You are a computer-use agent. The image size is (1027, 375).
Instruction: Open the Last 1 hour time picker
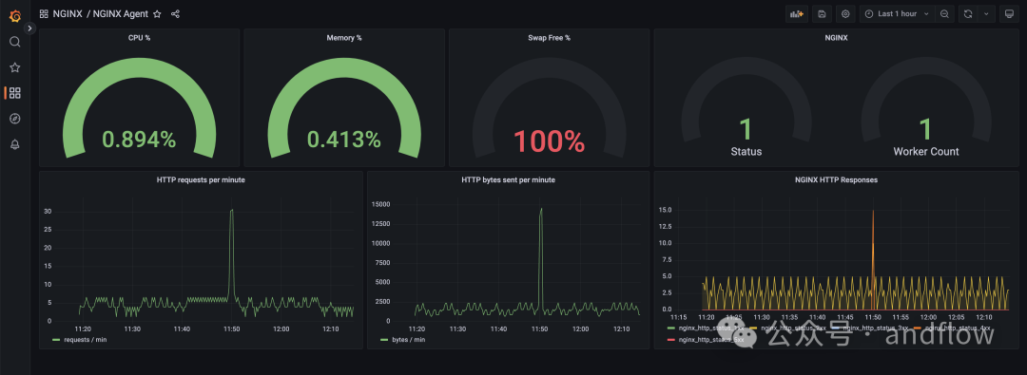(x=897, y=13)
